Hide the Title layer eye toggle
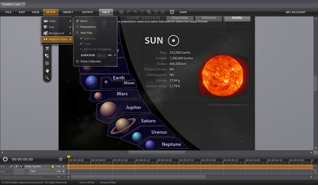Screen dimensions: 318x185 [3, 171]
